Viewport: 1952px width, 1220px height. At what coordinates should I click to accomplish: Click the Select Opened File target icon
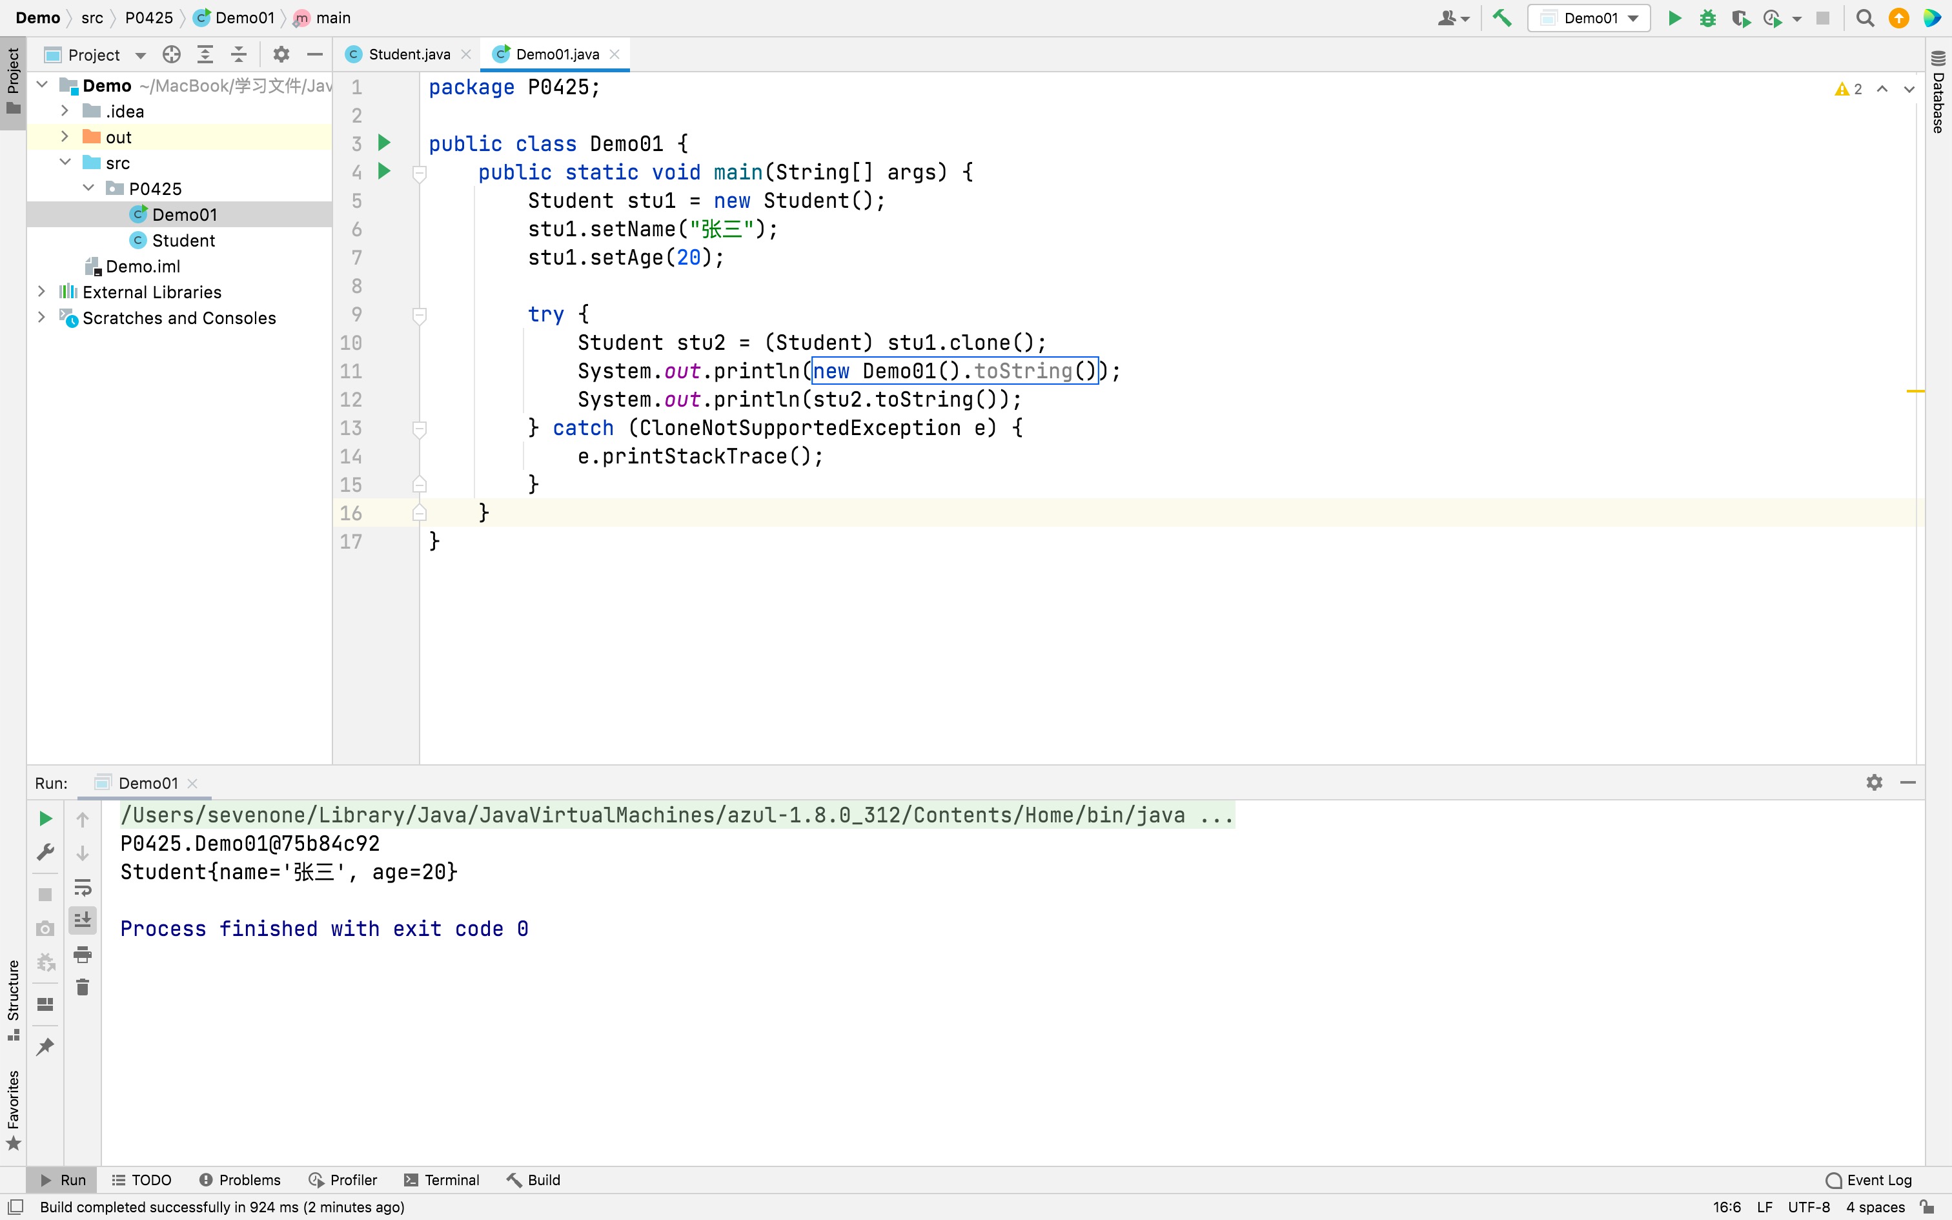coord(171,54)
